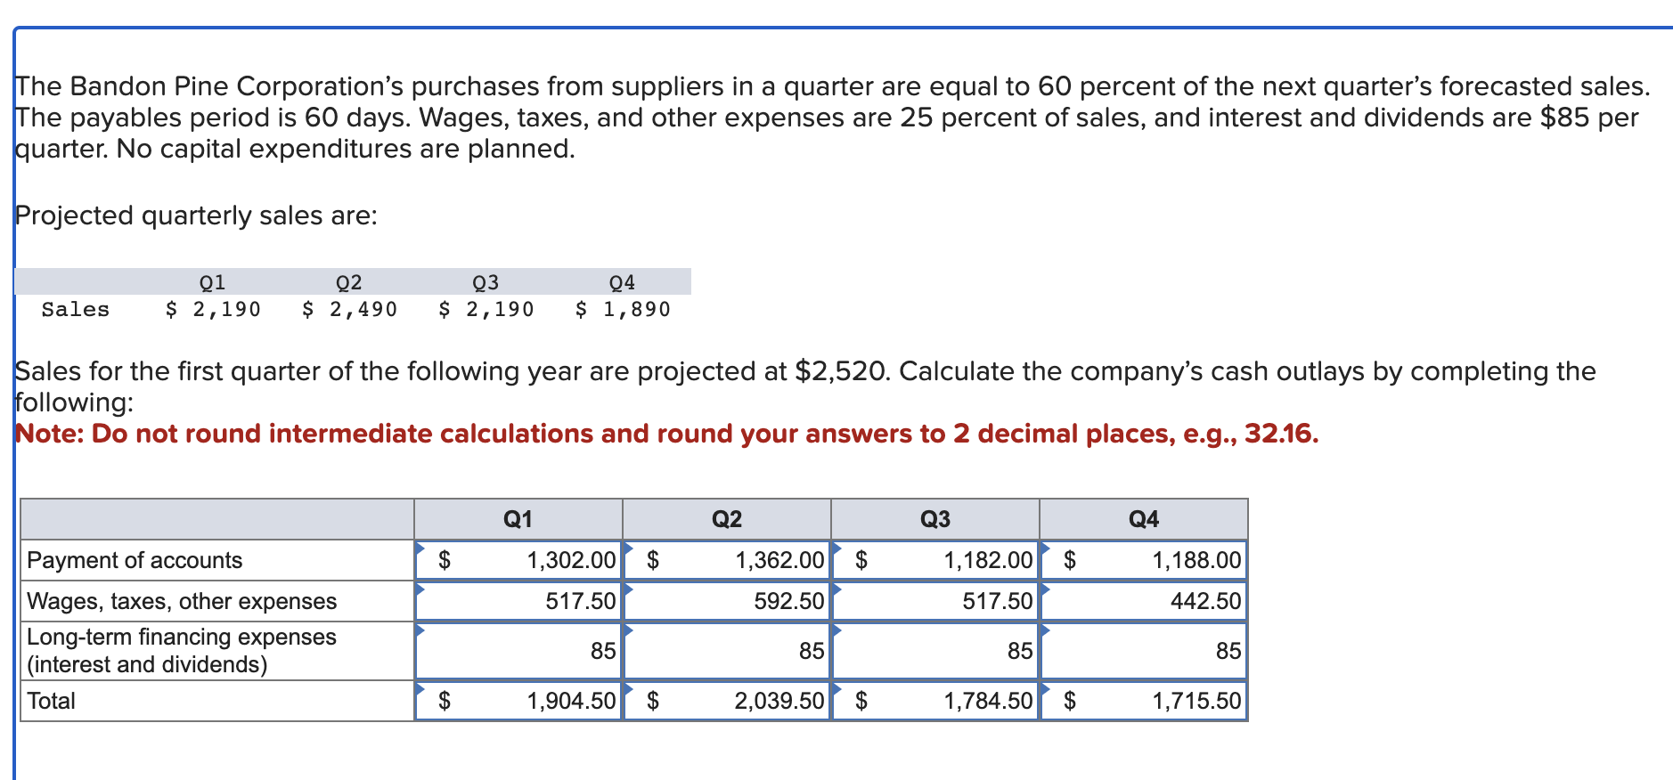Click Q1 Wages, taxes, other expenses cell
1673x780 pixels.
pyautogui.click(x=518, y=601)
